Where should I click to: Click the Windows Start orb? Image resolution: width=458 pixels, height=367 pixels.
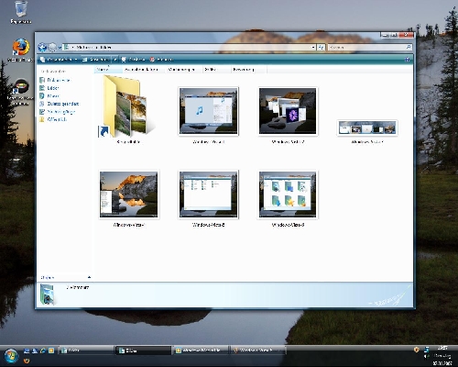point(12,356)
